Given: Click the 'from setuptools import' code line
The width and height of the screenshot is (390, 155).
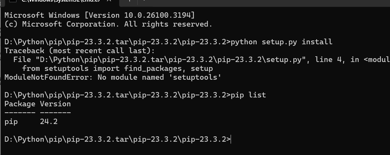Looking at the screenshot, I should click(118, 68).
